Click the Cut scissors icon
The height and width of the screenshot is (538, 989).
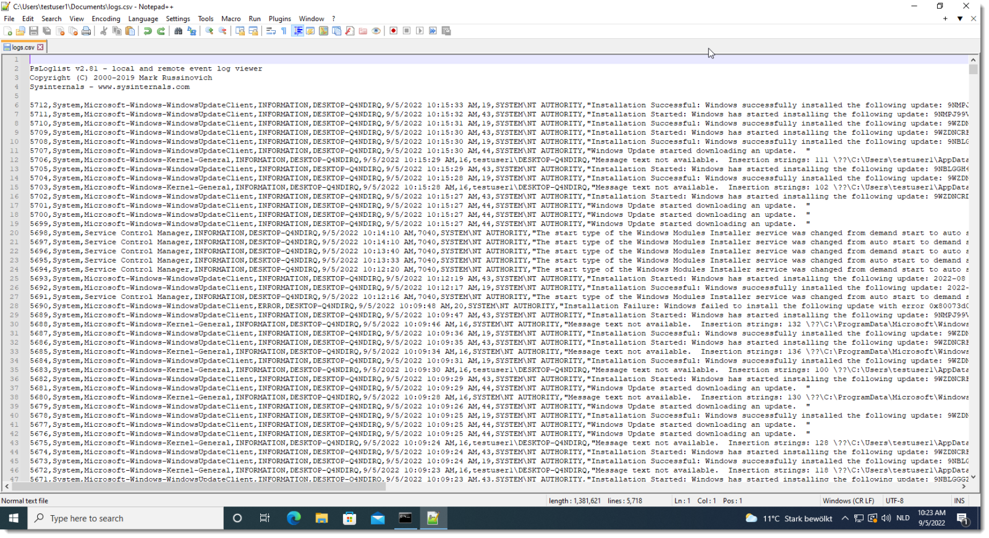coord(104,31)
